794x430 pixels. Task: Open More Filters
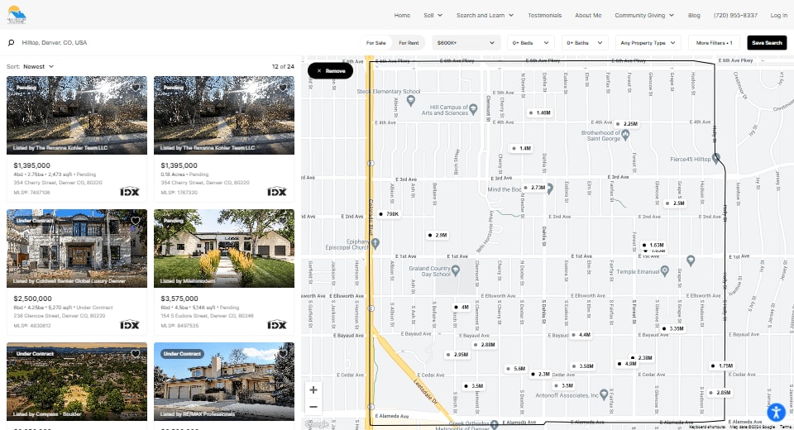coord(714,43)
